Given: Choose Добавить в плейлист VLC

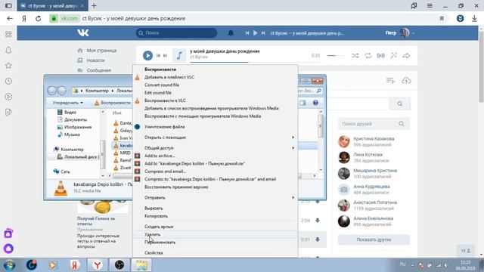Looking at the screenshot, I should click(216, 77).
